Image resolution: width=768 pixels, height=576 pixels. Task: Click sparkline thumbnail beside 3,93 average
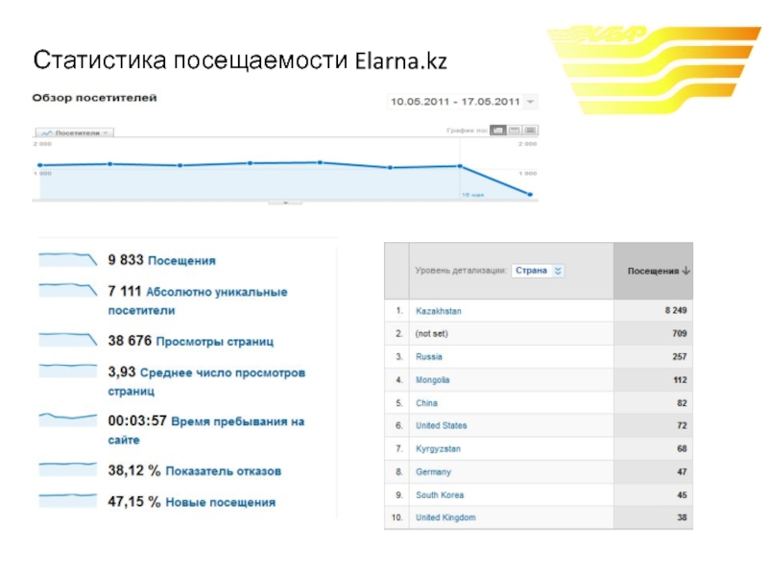click(x=67, y=371)
